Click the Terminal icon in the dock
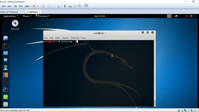199x112 pixels. (6, 45)
